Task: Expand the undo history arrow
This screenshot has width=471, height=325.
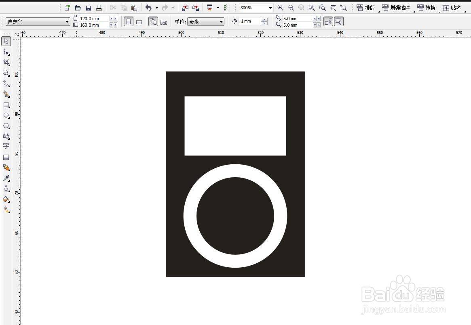Action: [x=156, y=8]
